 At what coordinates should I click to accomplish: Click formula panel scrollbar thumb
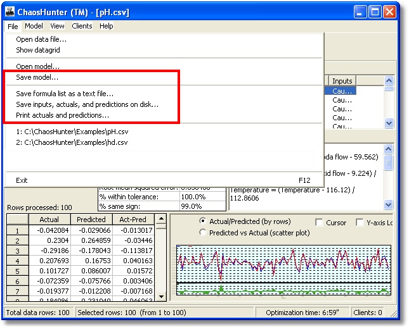389,163
